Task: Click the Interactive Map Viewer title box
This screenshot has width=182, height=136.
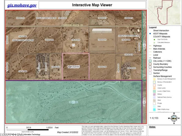Action: [92, 5]
